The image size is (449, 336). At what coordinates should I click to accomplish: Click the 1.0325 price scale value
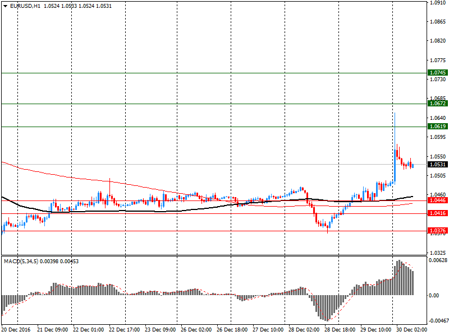pyautogui.click(x=438, y=253)
